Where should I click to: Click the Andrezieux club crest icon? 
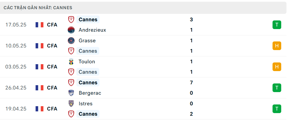click(71, 30)
